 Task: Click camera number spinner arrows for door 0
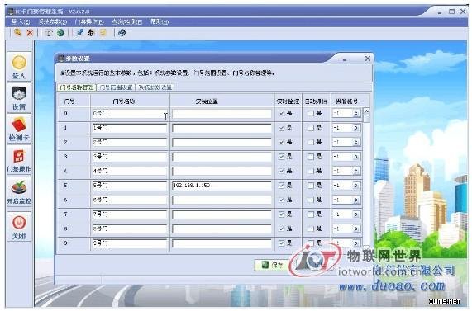click(x=355, y=114)
